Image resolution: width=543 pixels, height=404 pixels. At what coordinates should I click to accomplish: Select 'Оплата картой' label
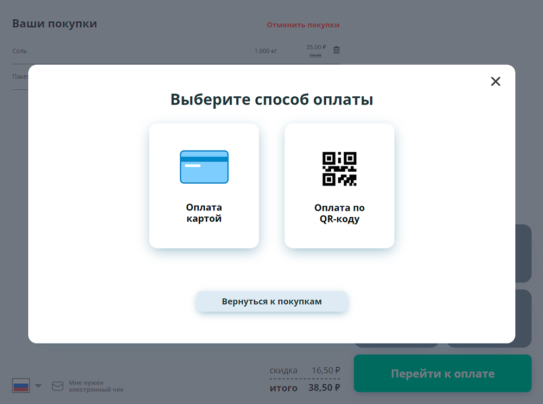point(204,213)
